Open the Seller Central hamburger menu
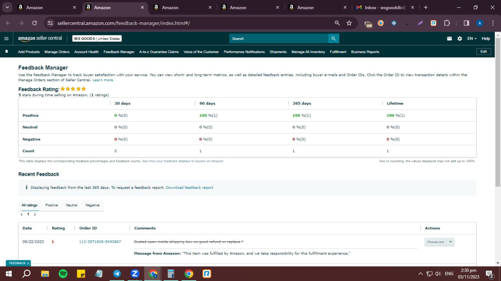Screen dimensions: 501x281 6,38
